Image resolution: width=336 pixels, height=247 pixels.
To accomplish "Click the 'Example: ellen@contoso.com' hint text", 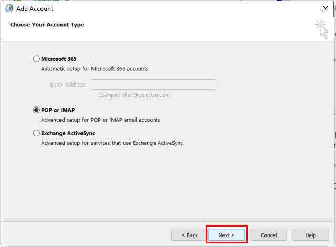I will coord(134,95).
